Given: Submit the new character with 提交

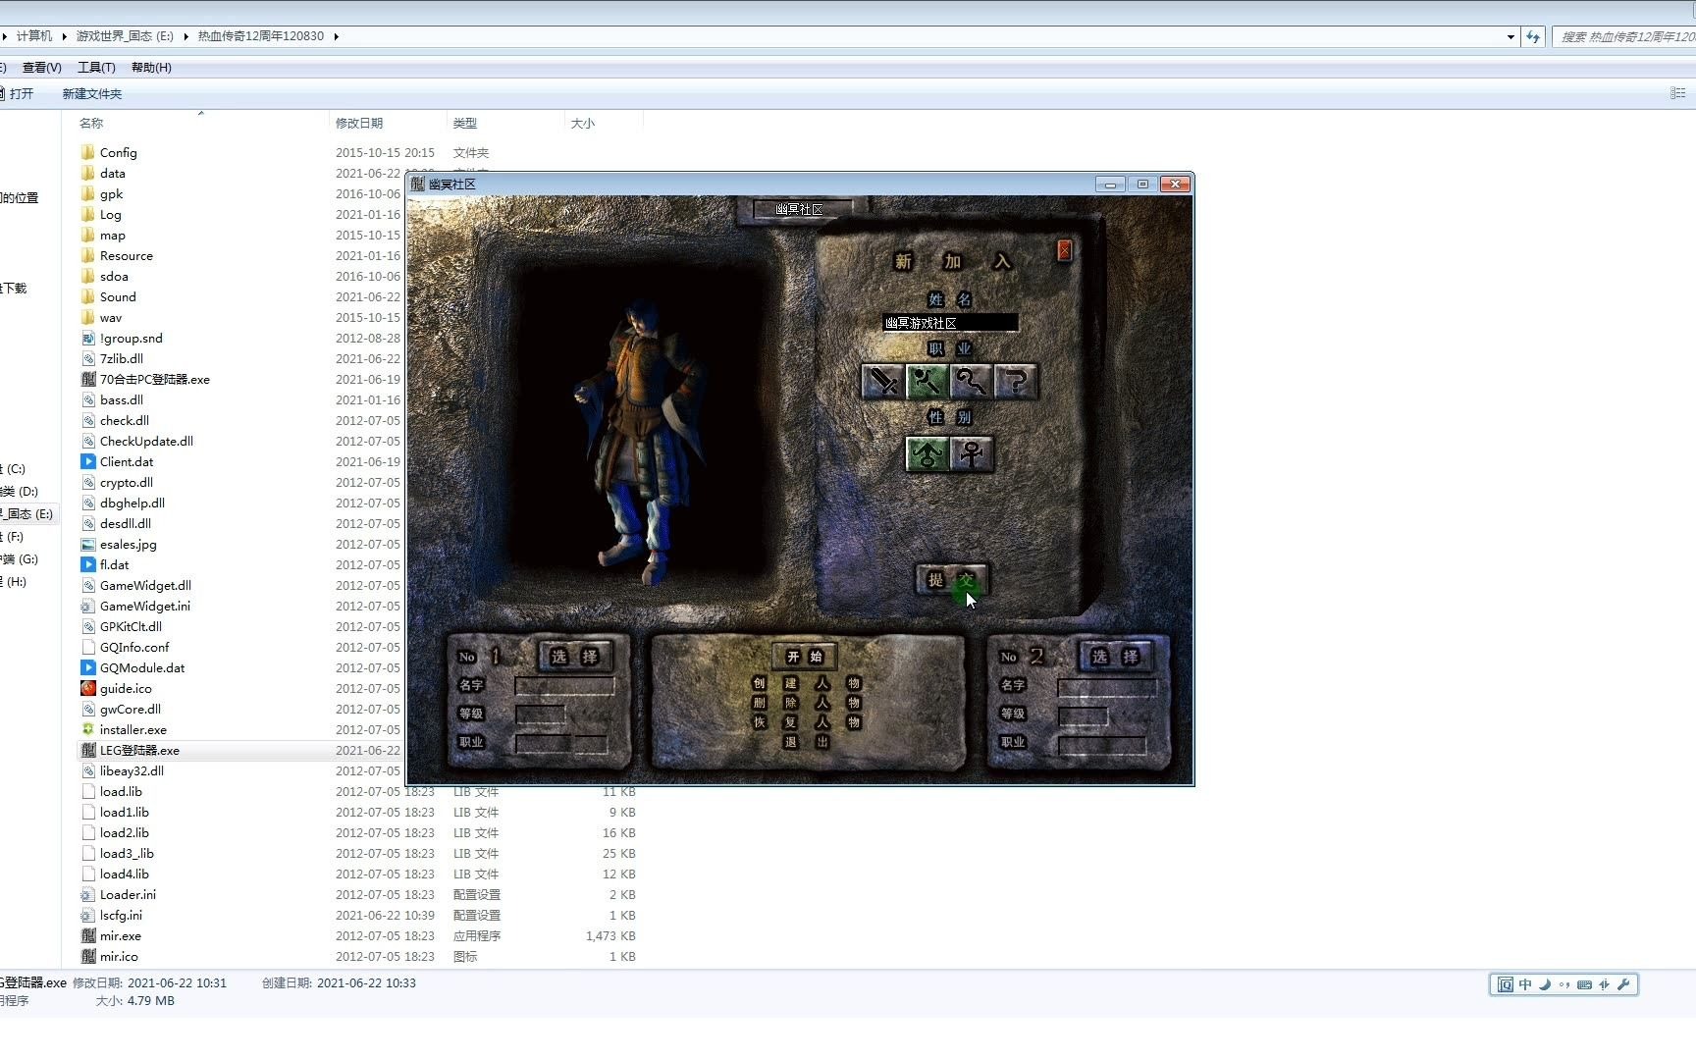Looking at the screenshot, I should [952, 580].
